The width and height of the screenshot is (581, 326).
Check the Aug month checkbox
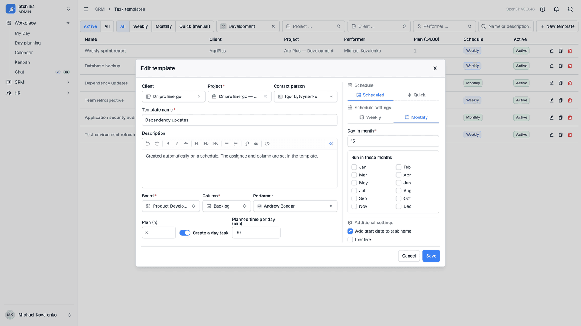(398, 191)
